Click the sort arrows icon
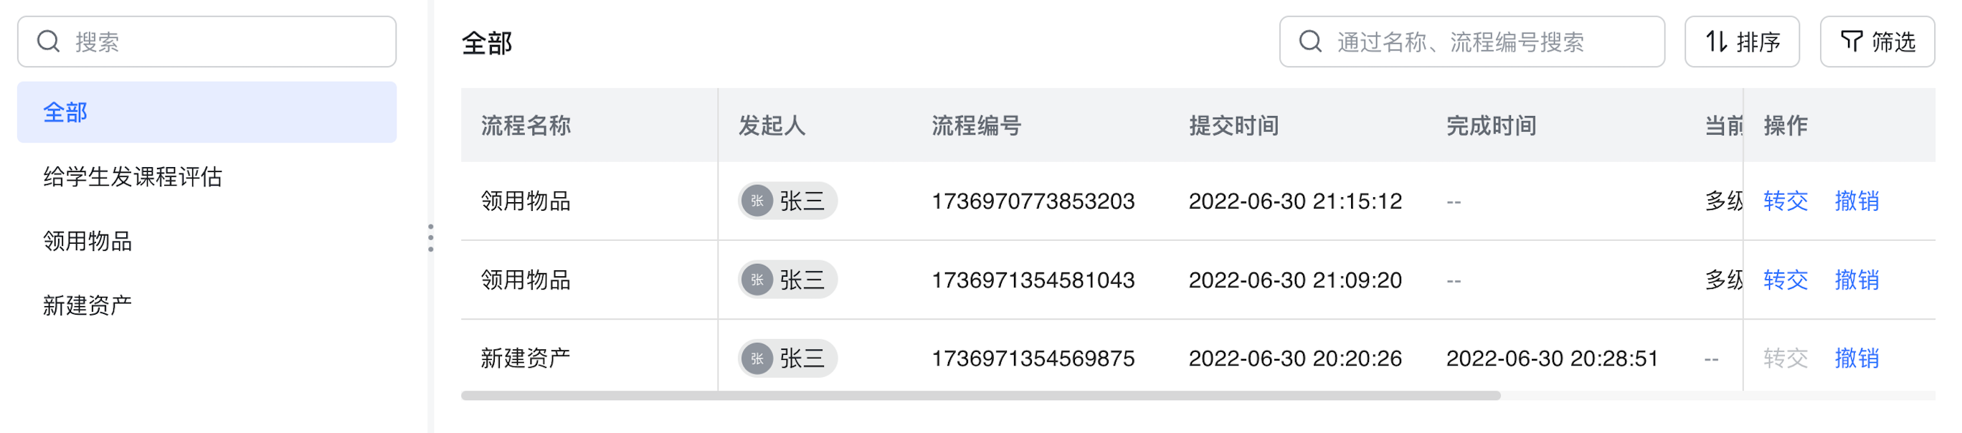 1716,42
